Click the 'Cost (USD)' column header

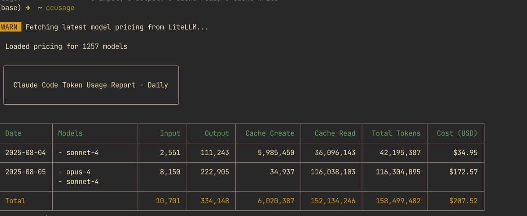tap(457, 133)
